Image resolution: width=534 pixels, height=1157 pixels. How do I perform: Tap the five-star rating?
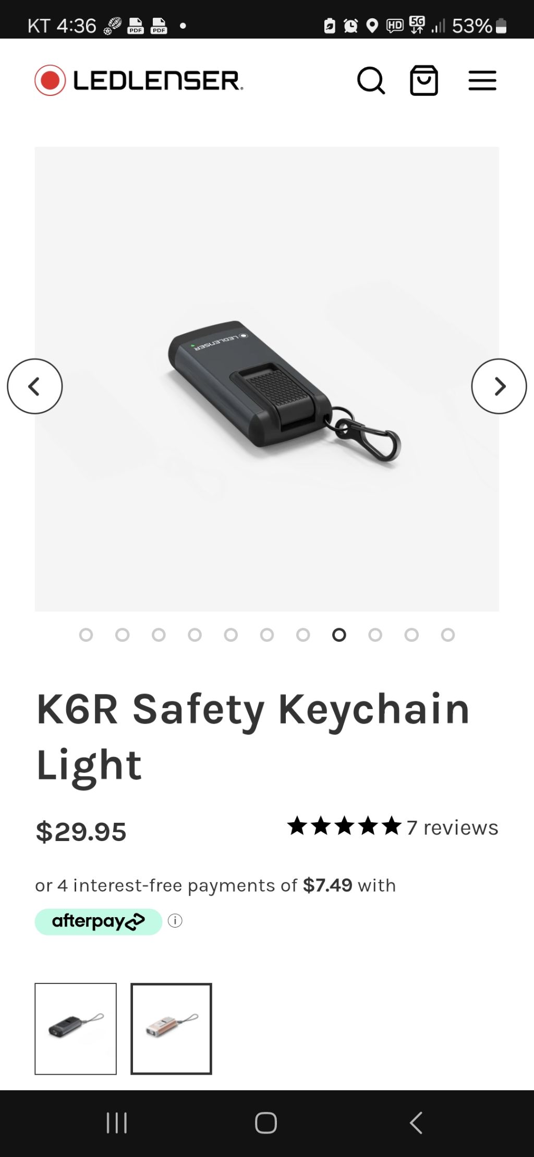click(344, 826)
